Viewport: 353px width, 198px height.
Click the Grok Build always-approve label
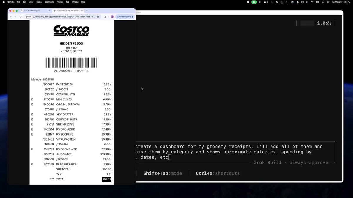[x=291, y=163]
